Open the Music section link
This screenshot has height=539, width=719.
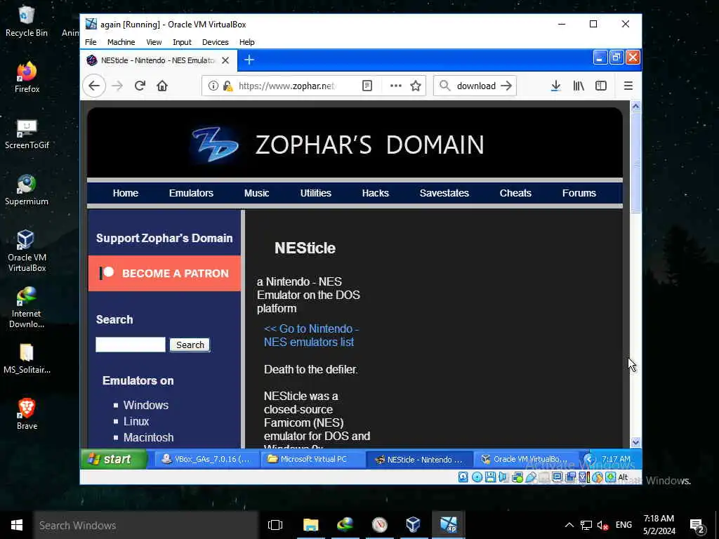coord(256,193)
